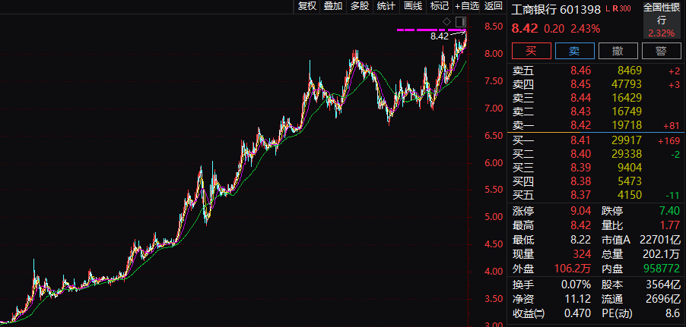Click the 2.43% change percentage
686x327 pixels.
tap(585, 29)
